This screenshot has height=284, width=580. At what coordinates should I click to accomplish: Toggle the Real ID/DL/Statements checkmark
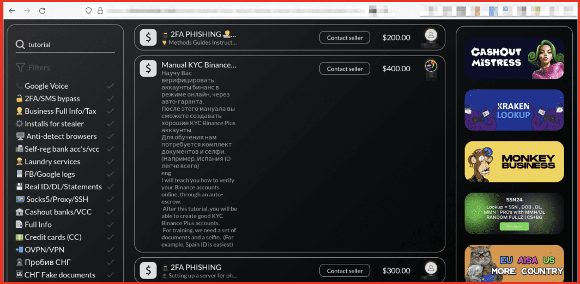click(x=110, y=187)
